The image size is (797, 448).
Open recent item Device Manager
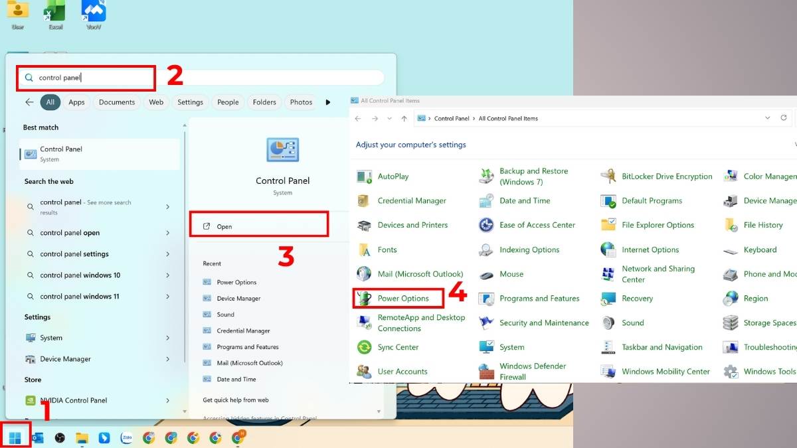pyautogui.click(x=238, y=299)
